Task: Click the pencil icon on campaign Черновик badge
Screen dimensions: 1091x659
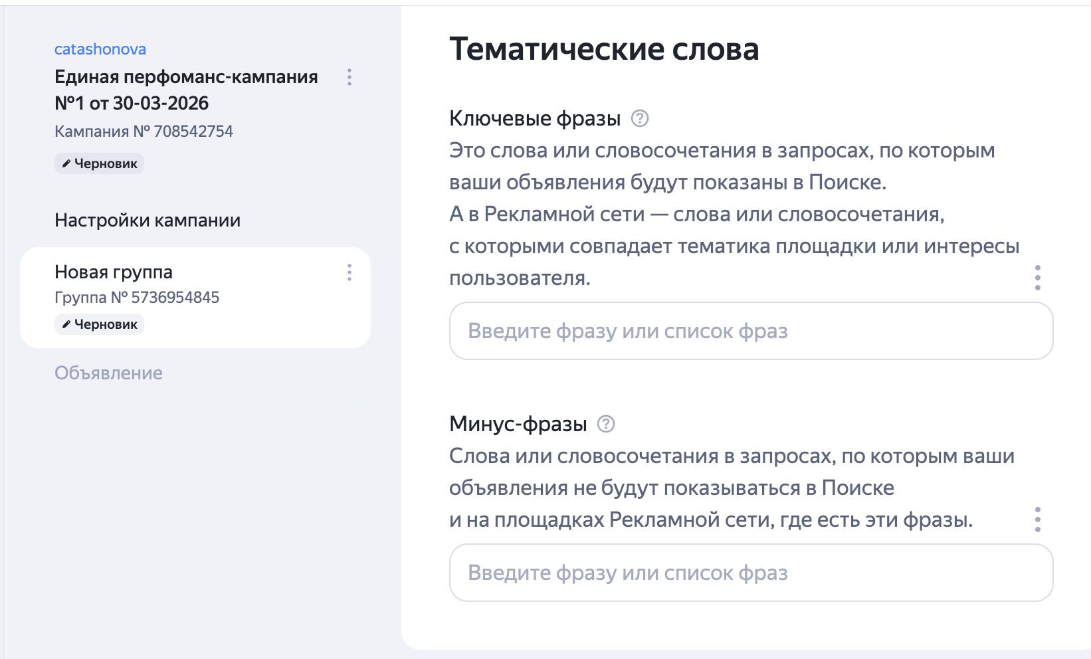Action: pos(65,163)
